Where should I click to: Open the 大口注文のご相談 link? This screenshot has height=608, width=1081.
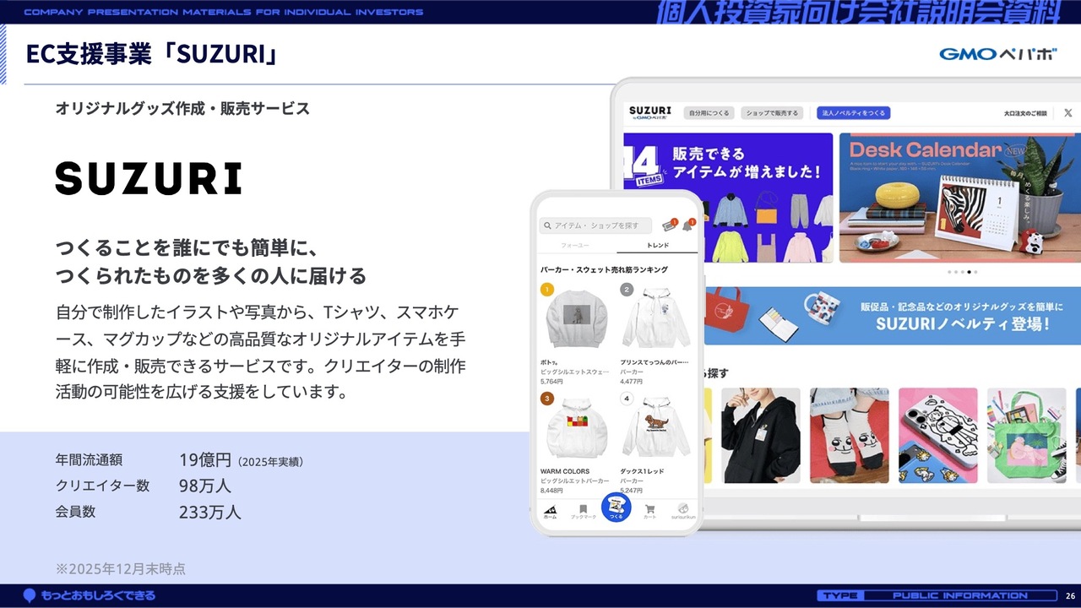click(x=1025, y=112)
